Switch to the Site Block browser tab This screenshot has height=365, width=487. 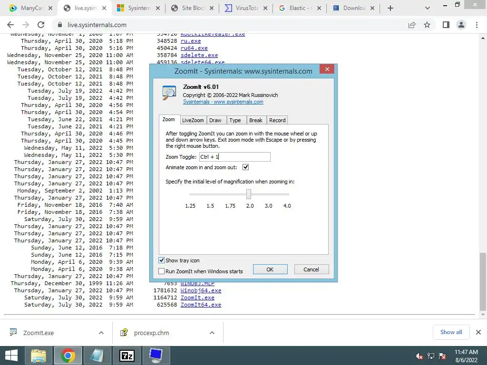[x=193, y=8]
